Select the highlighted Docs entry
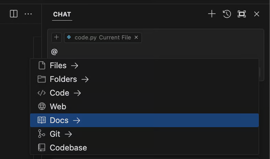Viewport: 270px width, 159px height. (144, 120)
